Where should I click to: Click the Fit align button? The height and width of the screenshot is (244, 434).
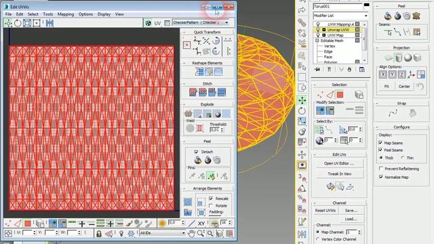[x=387, y=86]
